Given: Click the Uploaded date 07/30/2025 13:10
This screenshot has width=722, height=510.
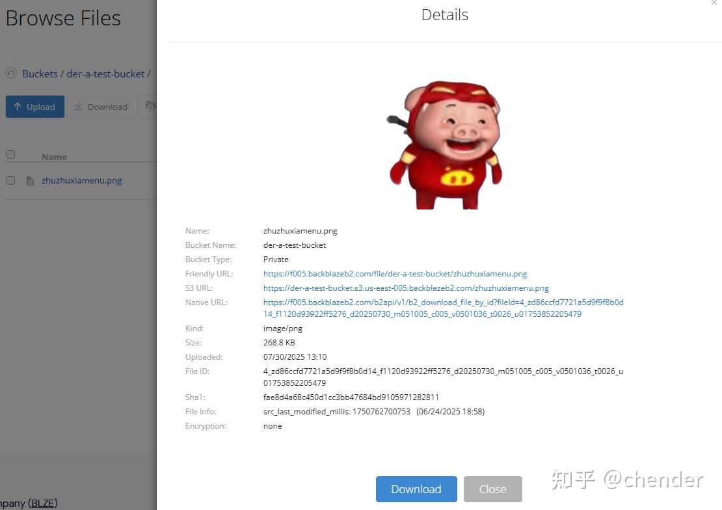Looking at the screenshot, I should coord(295,357).
